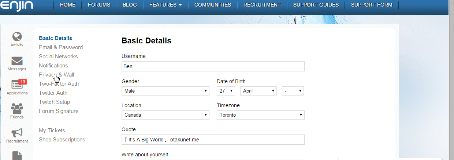
Task: Click the document icon below Recruitment
Action: (x=17, y=156)
